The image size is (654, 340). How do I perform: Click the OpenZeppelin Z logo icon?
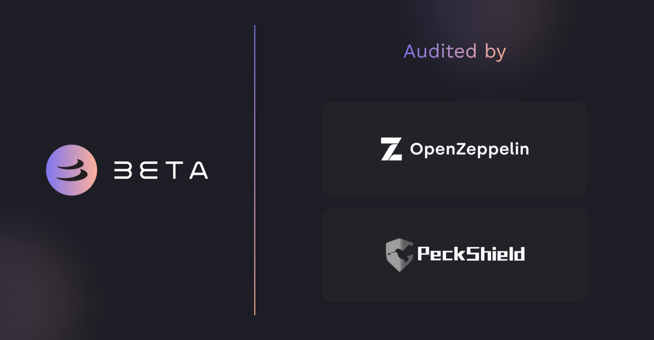coord(391,149)
